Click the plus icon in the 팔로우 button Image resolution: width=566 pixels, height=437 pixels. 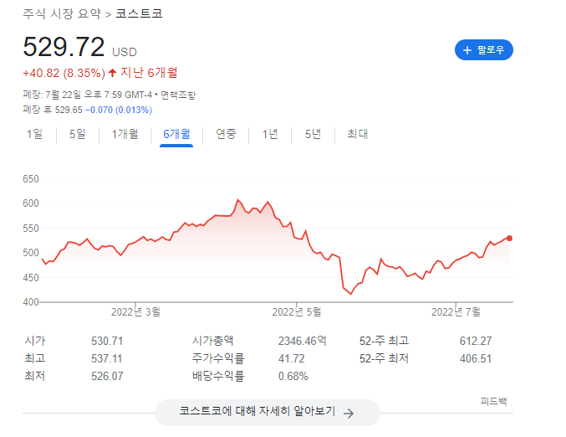(x=467, y=50)
